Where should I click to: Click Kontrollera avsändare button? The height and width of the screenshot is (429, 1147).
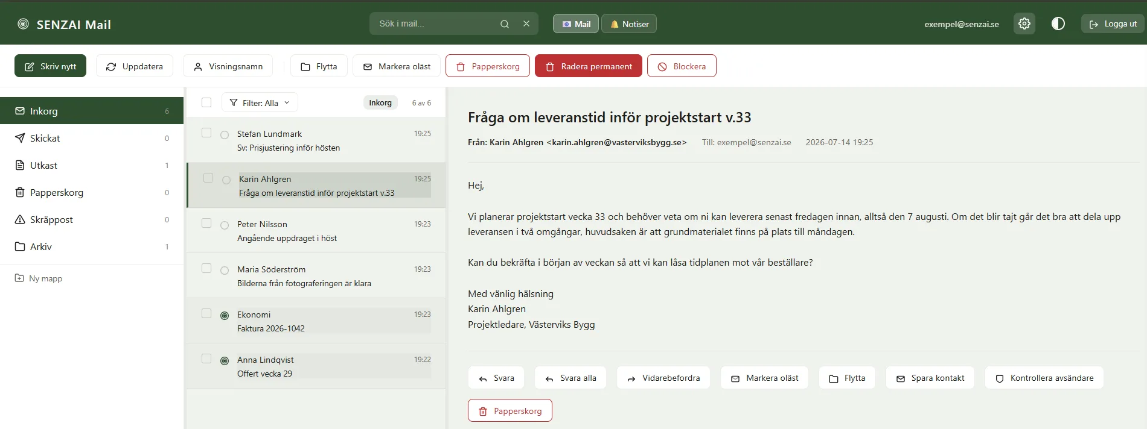coord(1044,378)
